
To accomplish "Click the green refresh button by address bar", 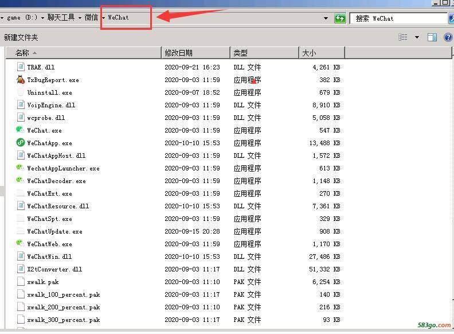I will pos(339,18).
